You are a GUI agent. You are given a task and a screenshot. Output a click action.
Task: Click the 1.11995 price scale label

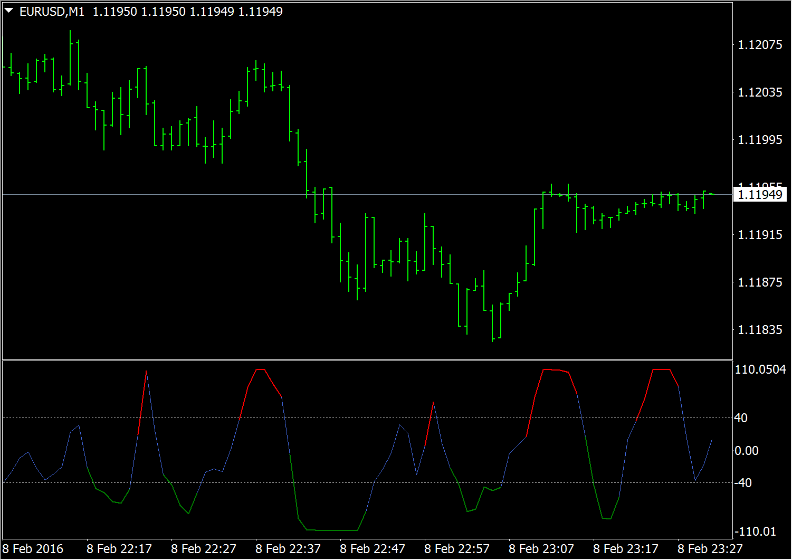760,140
